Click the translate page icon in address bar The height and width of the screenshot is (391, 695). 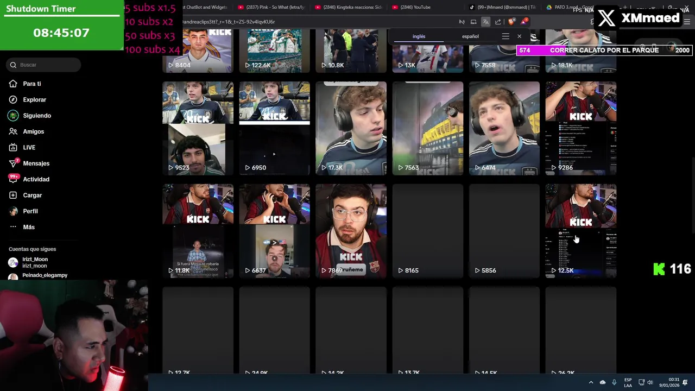coord(485,22)
